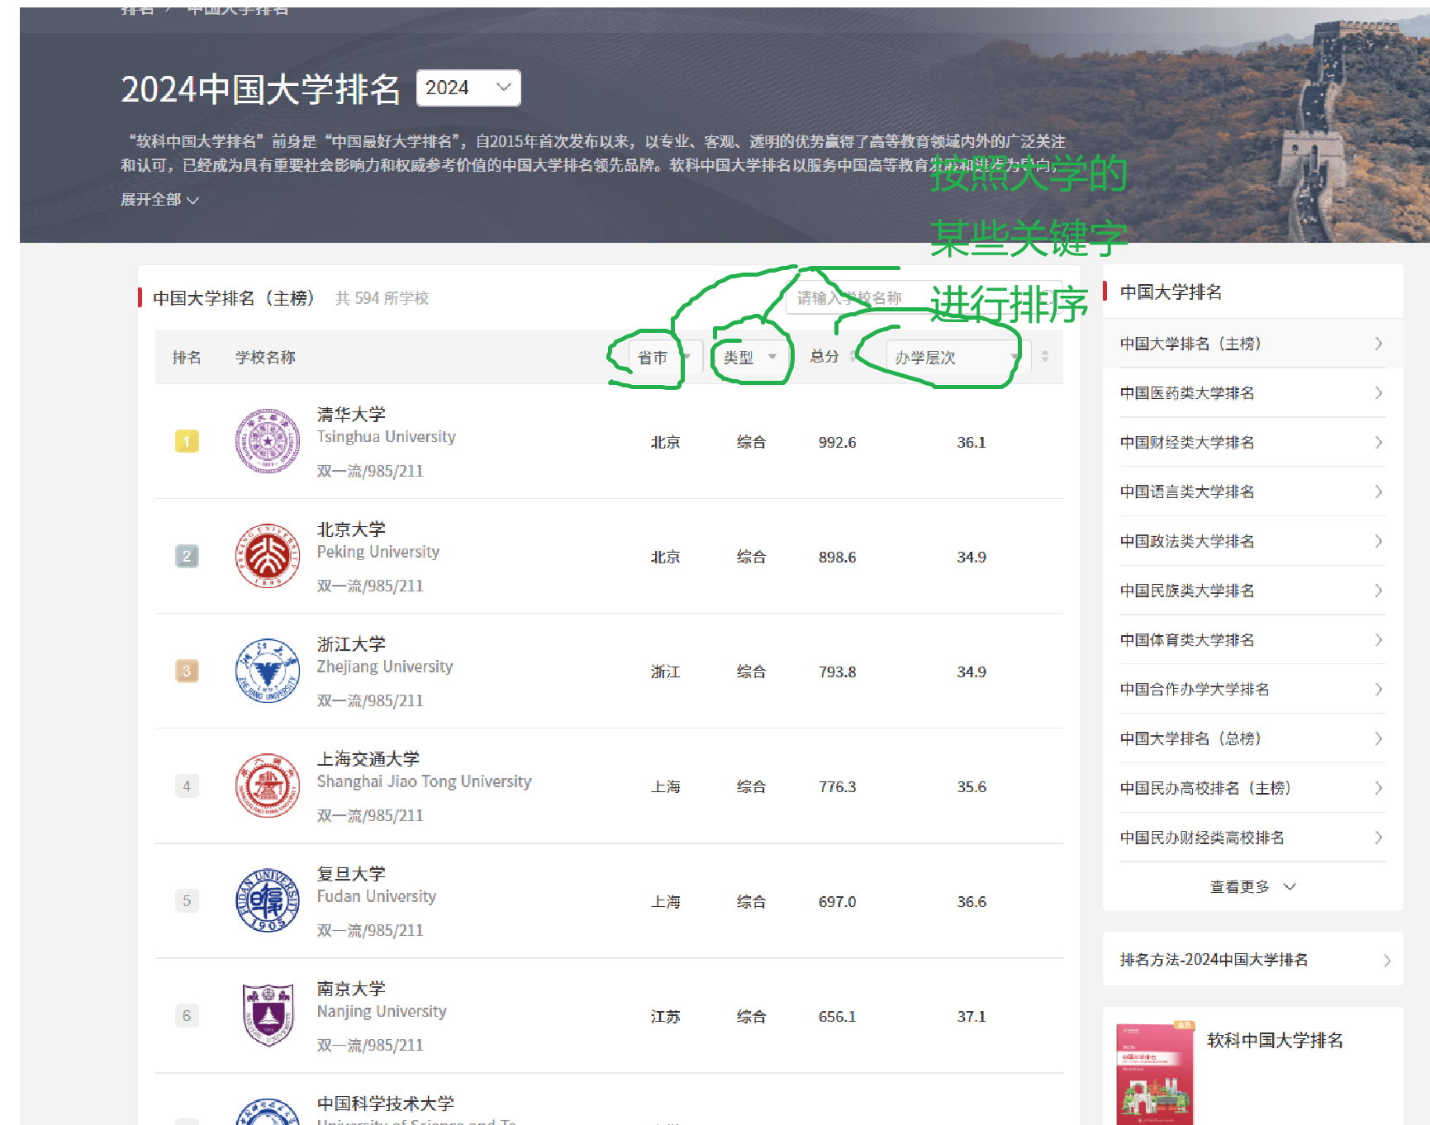Click Nanjing University value 37.1
The image size is (1430, 1125).
pyautogui.click(x=972, y=1016)
